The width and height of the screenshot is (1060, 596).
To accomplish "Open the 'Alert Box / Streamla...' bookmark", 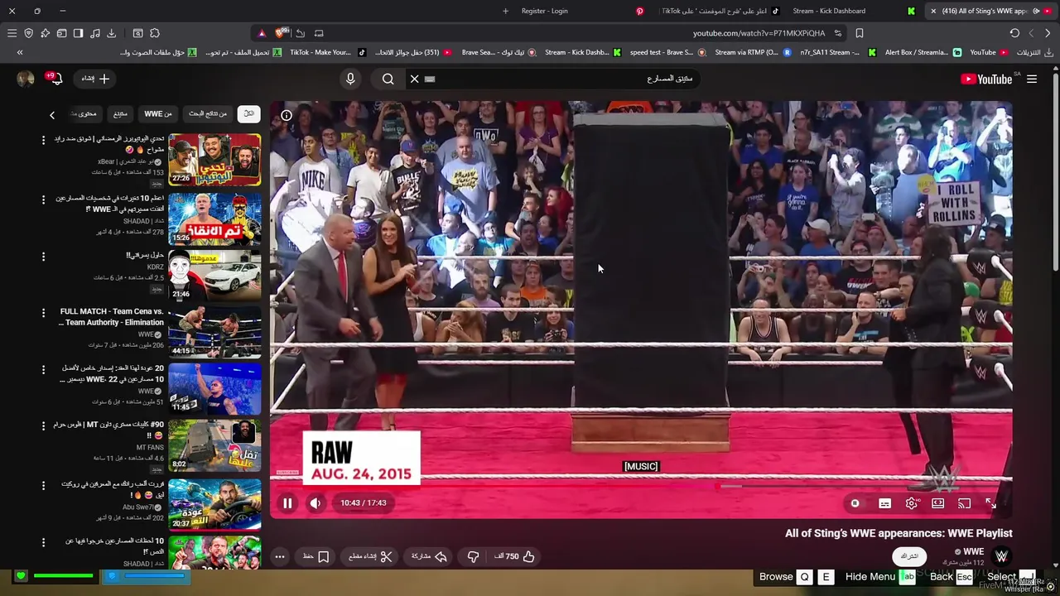I will coord(923,52).
